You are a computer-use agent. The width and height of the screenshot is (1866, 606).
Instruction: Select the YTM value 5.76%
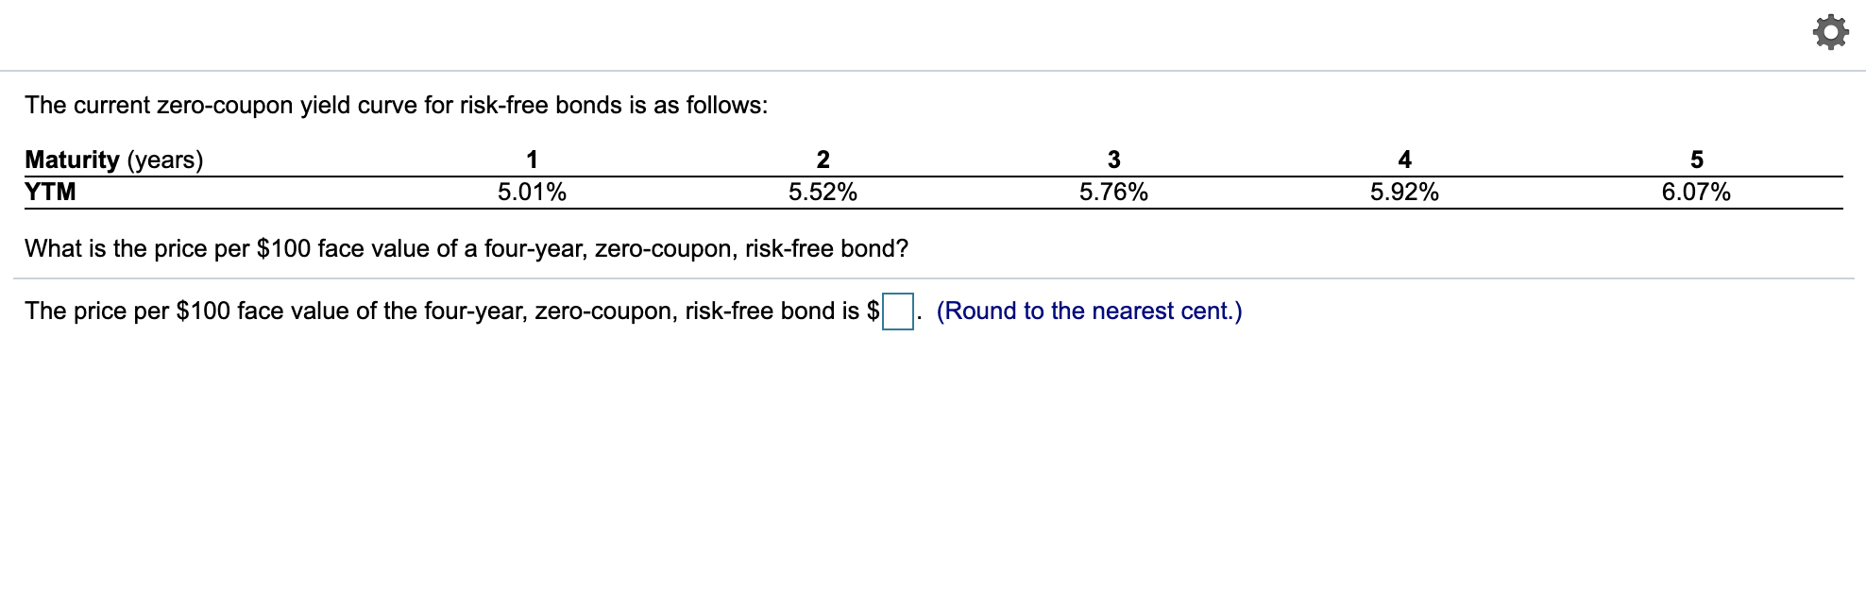tap(1115, 193)
